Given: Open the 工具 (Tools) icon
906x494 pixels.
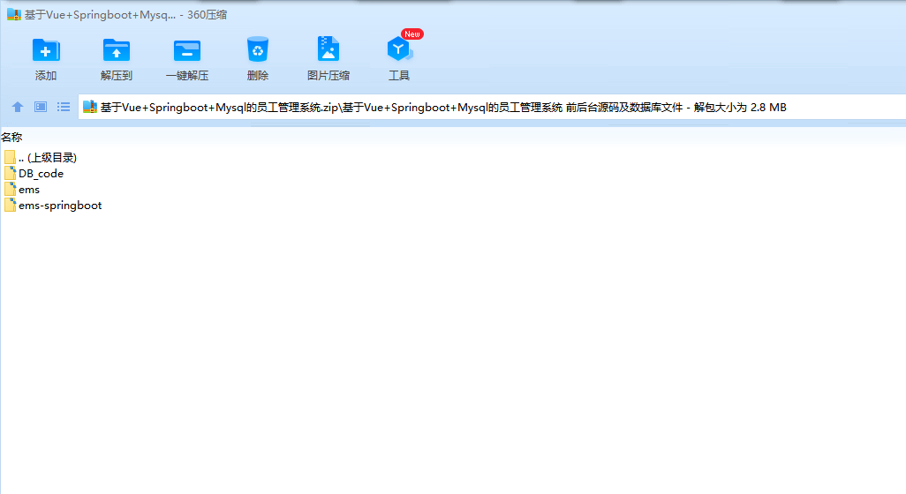Looking at the screenshot, I should (x=399, y=49).
